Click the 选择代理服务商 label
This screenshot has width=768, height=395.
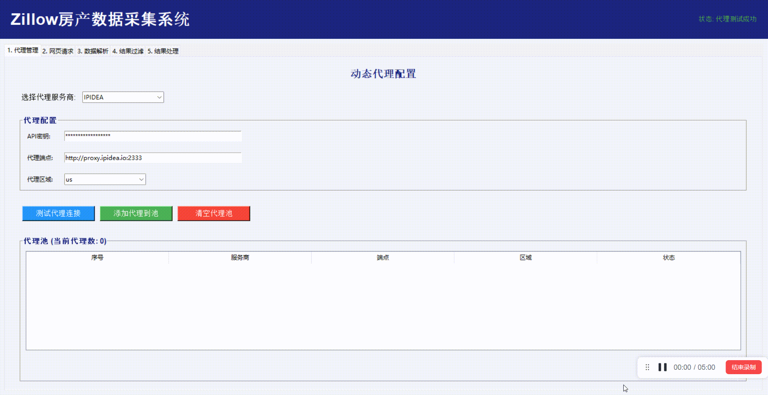(x=49, y=97)
